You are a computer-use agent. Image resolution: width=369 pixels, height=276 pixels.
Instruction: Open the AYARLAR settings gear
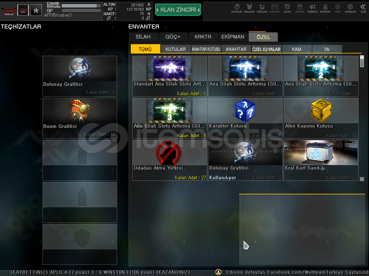350,9
